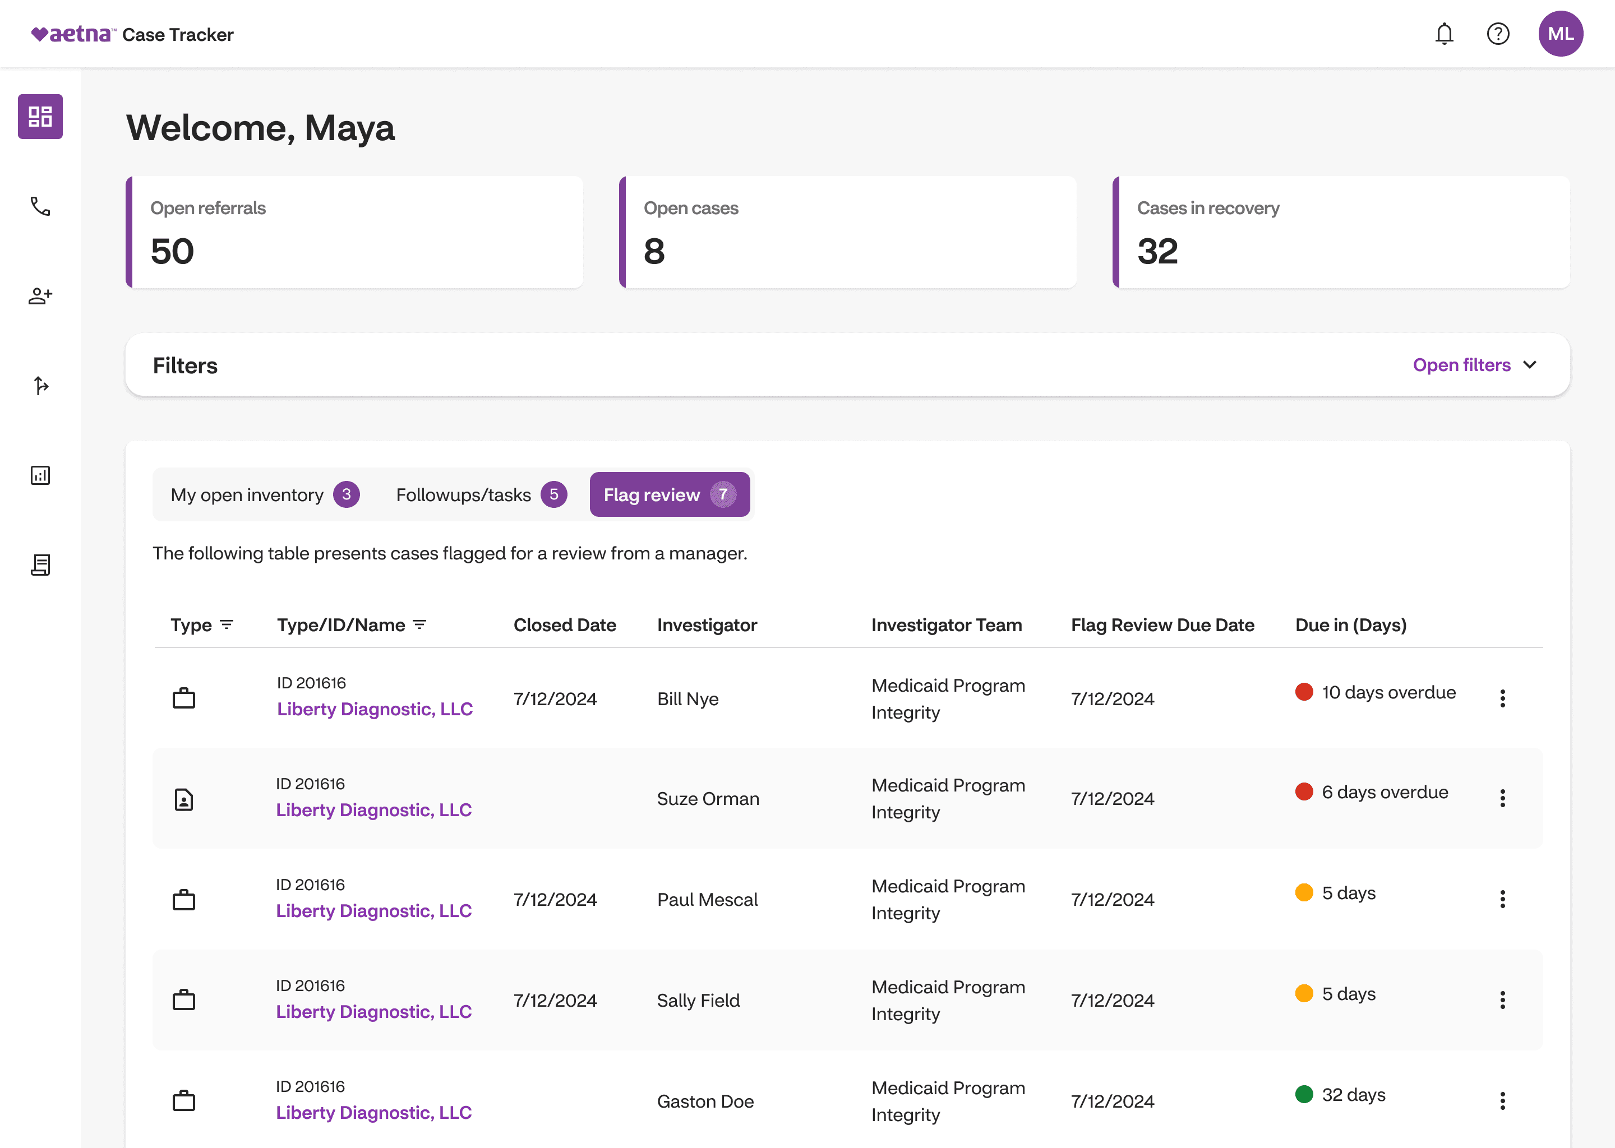Select the branching arrow sidebar icon
Viewport: 1615px width, 1148px height.
pyautogui.click(x=40, y=385)
